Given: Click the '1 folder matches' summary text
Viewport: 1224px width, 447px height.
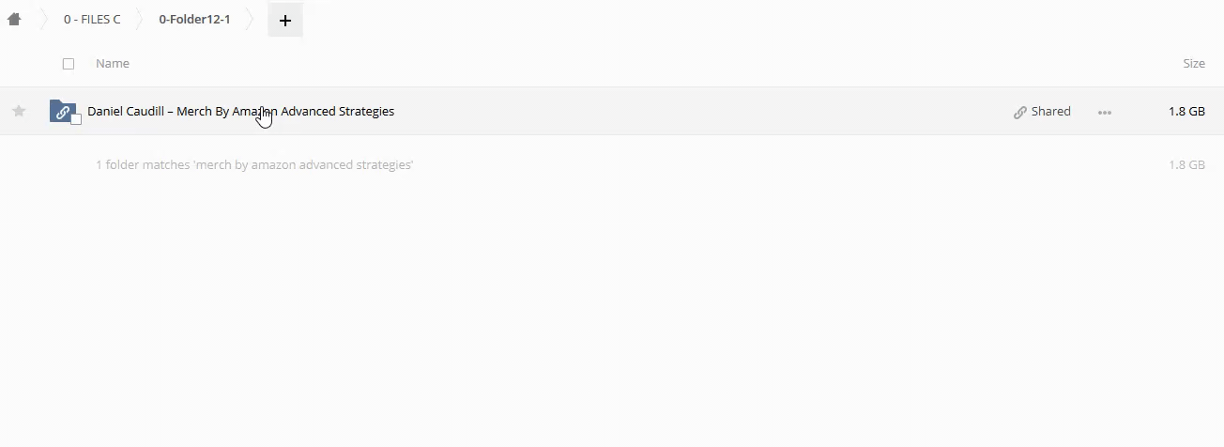Looking at the screenshot, I should click(254, 164).
